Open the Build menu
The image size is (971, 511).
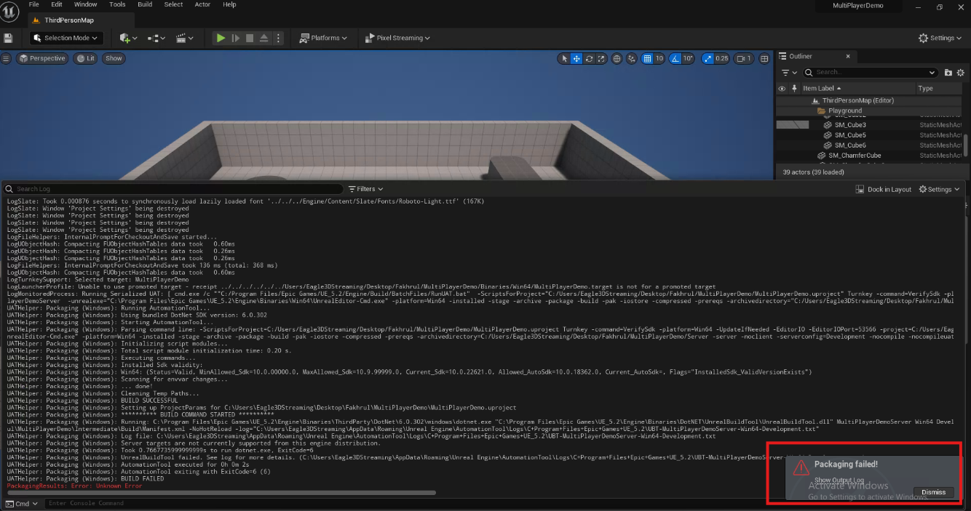145,4
